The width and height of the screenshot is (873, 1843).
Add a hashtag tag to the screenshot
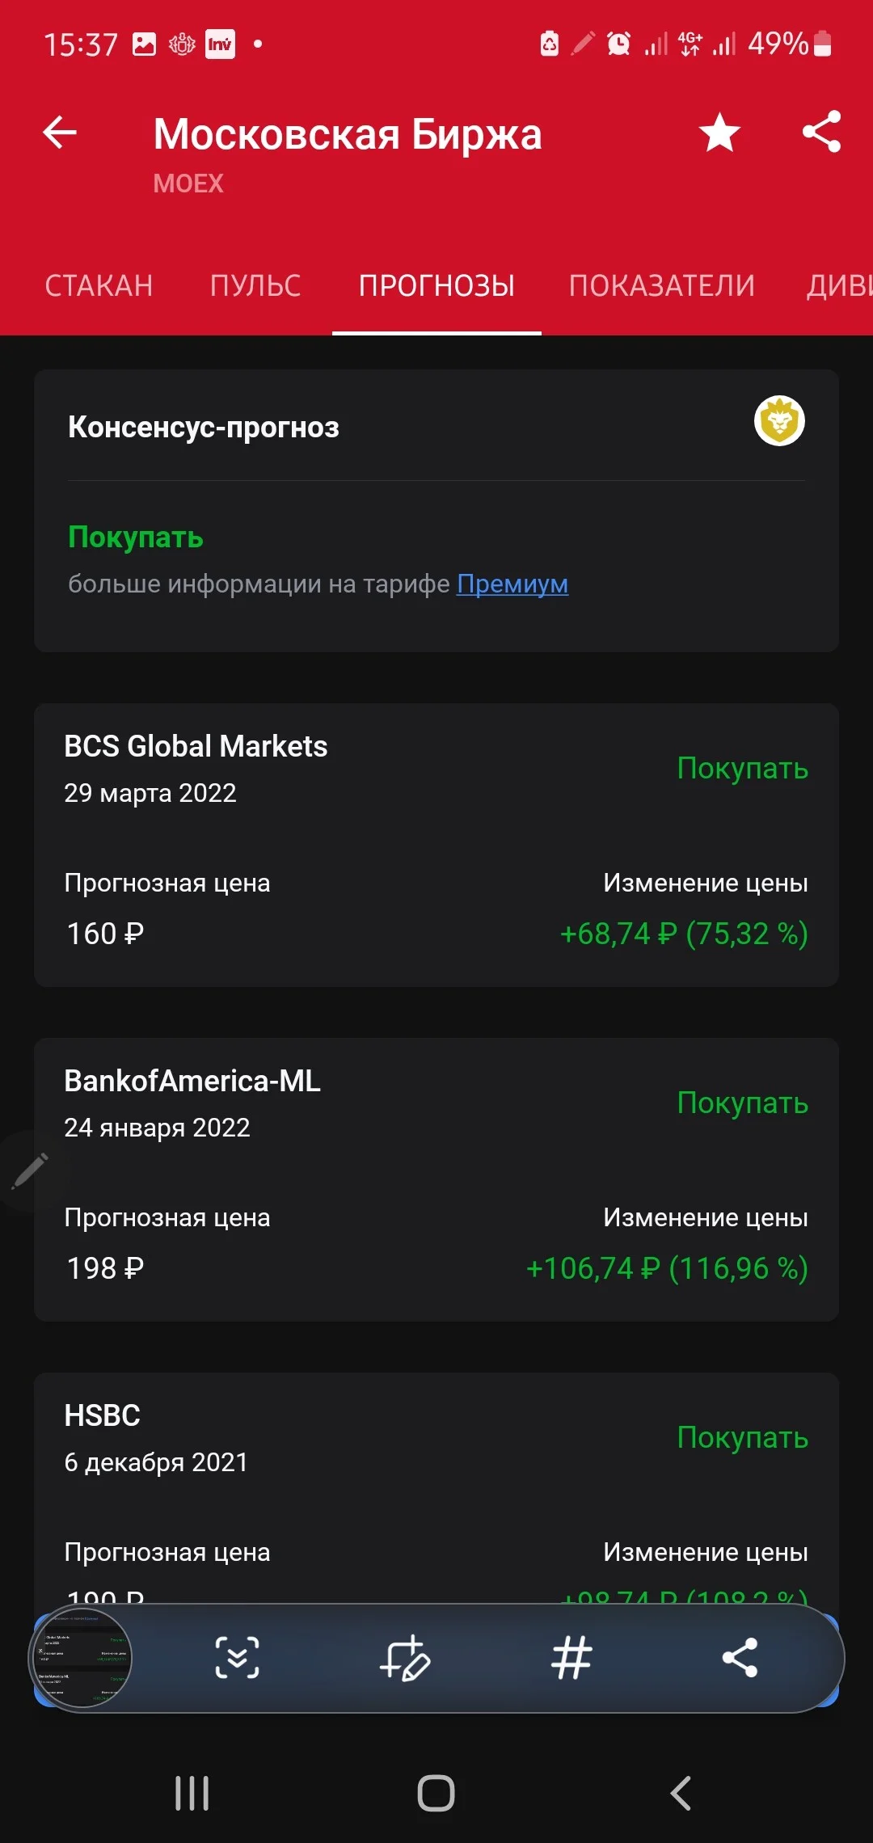(x=571, y=1657)
